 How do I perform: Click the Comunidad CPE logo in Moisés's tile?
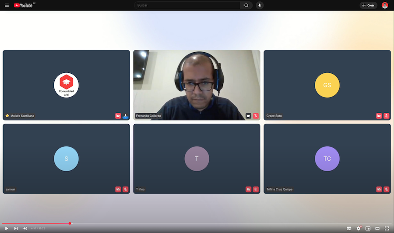[66, 85]
